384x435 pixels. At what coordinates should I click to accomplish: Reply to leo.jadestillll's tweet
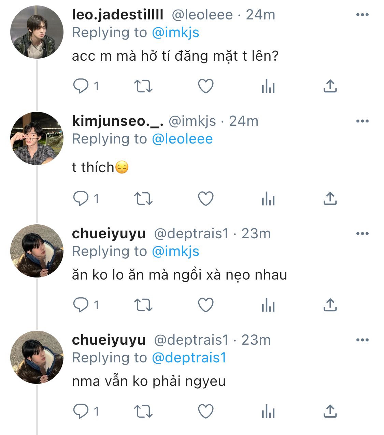coord(81,86)
